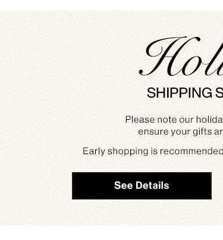Image resolution: width=223 pixels, height=240 pixels.
Task: Click the white strip above the banner
Action: [x=111, y=5]
